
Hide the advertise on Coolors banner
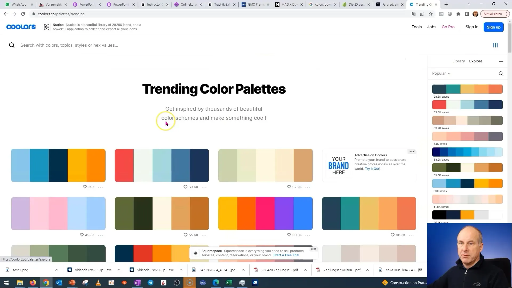click(412, 151)
